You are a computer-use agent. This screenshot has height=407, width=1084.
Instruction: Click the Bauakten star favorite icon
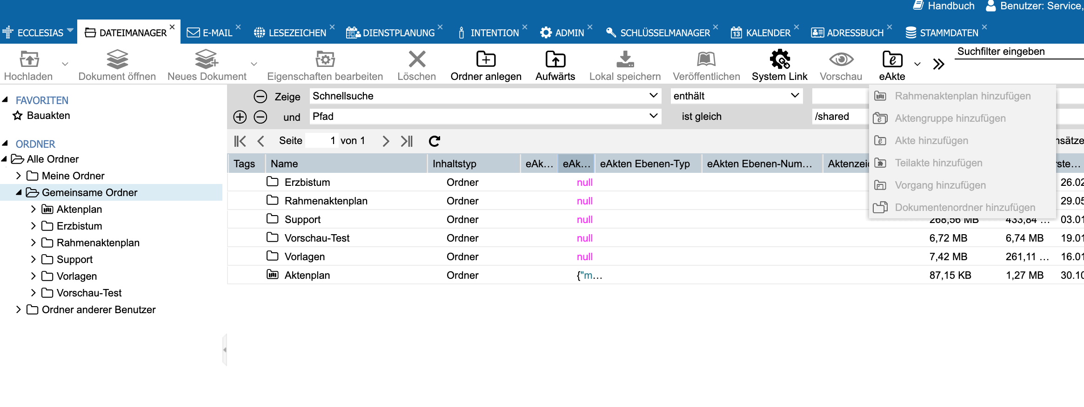18,115
